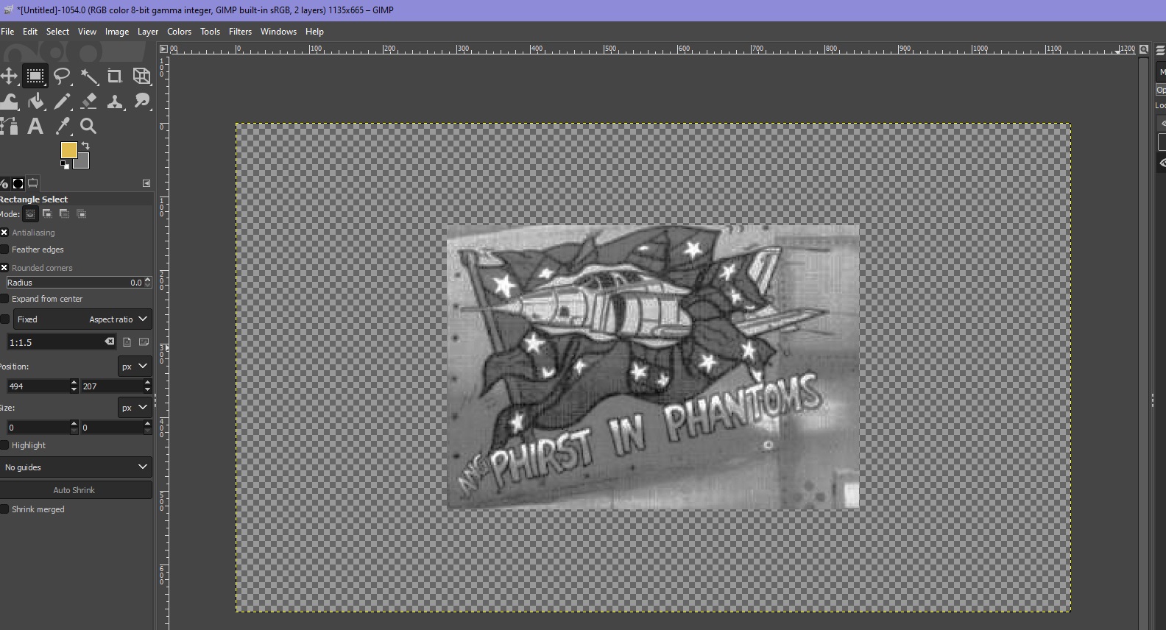Select the Fuzzy Select magic wand tool
The width and height of the screenshot is (1166, 630).
[x=89, y=77]
